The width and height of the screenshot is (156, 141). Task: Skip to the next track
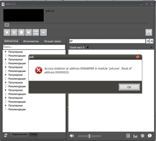point(28,32)
